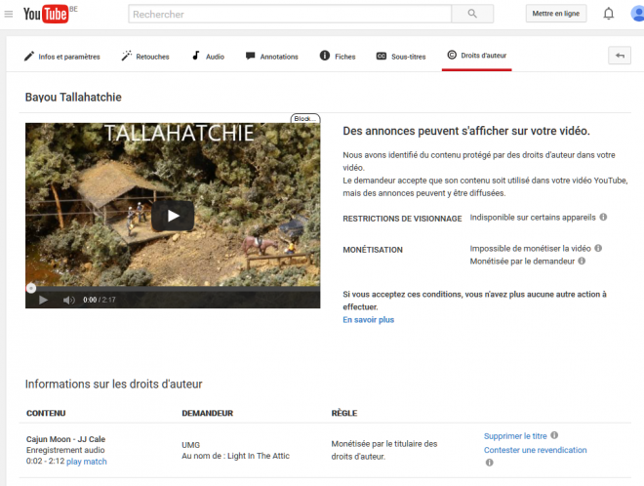The image size is (644, 486).
Task: Click Contester une revendication link
Action: 535,450
